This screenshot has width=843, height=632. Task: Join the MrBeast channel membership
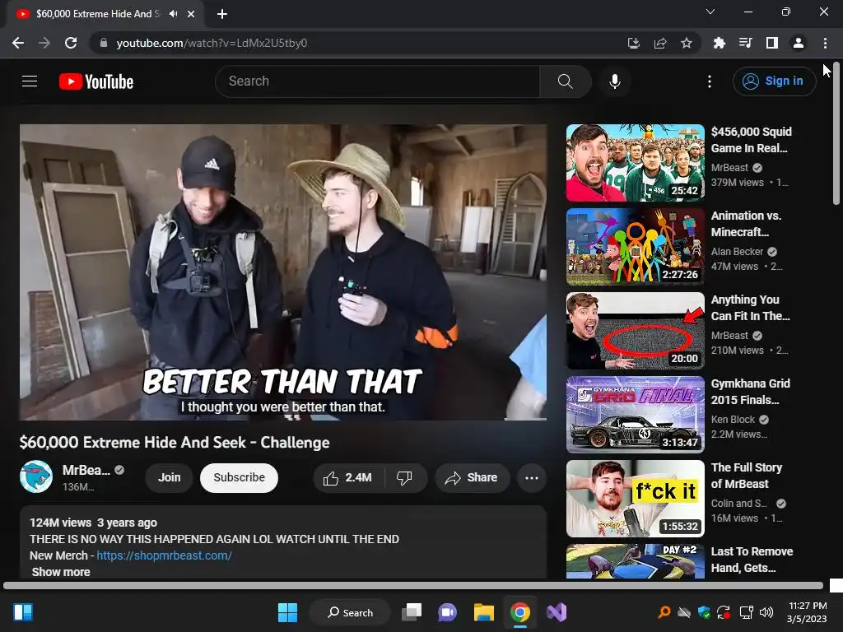[x=169, y=477]
